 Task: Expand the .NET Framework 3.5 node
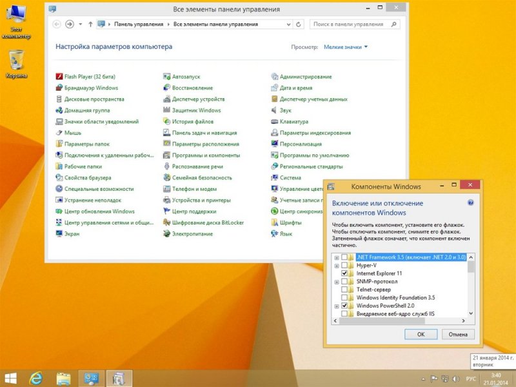[337, 257]
